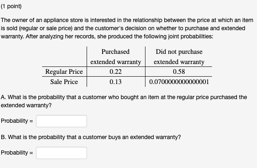Click the word 'Purchased' in table header

click(x=115, y=52)
